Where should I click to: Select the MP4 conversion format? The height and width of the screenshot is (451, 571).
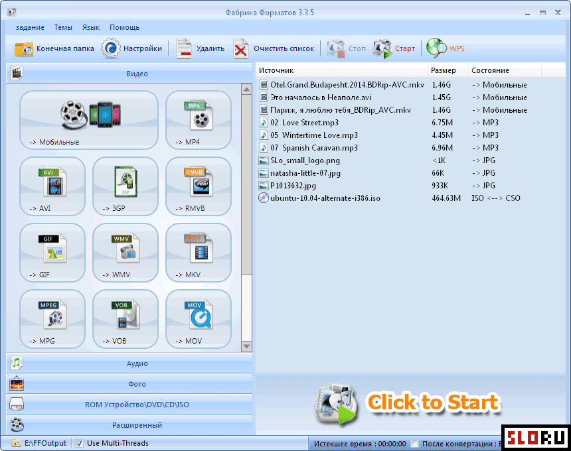pos(199,119)
